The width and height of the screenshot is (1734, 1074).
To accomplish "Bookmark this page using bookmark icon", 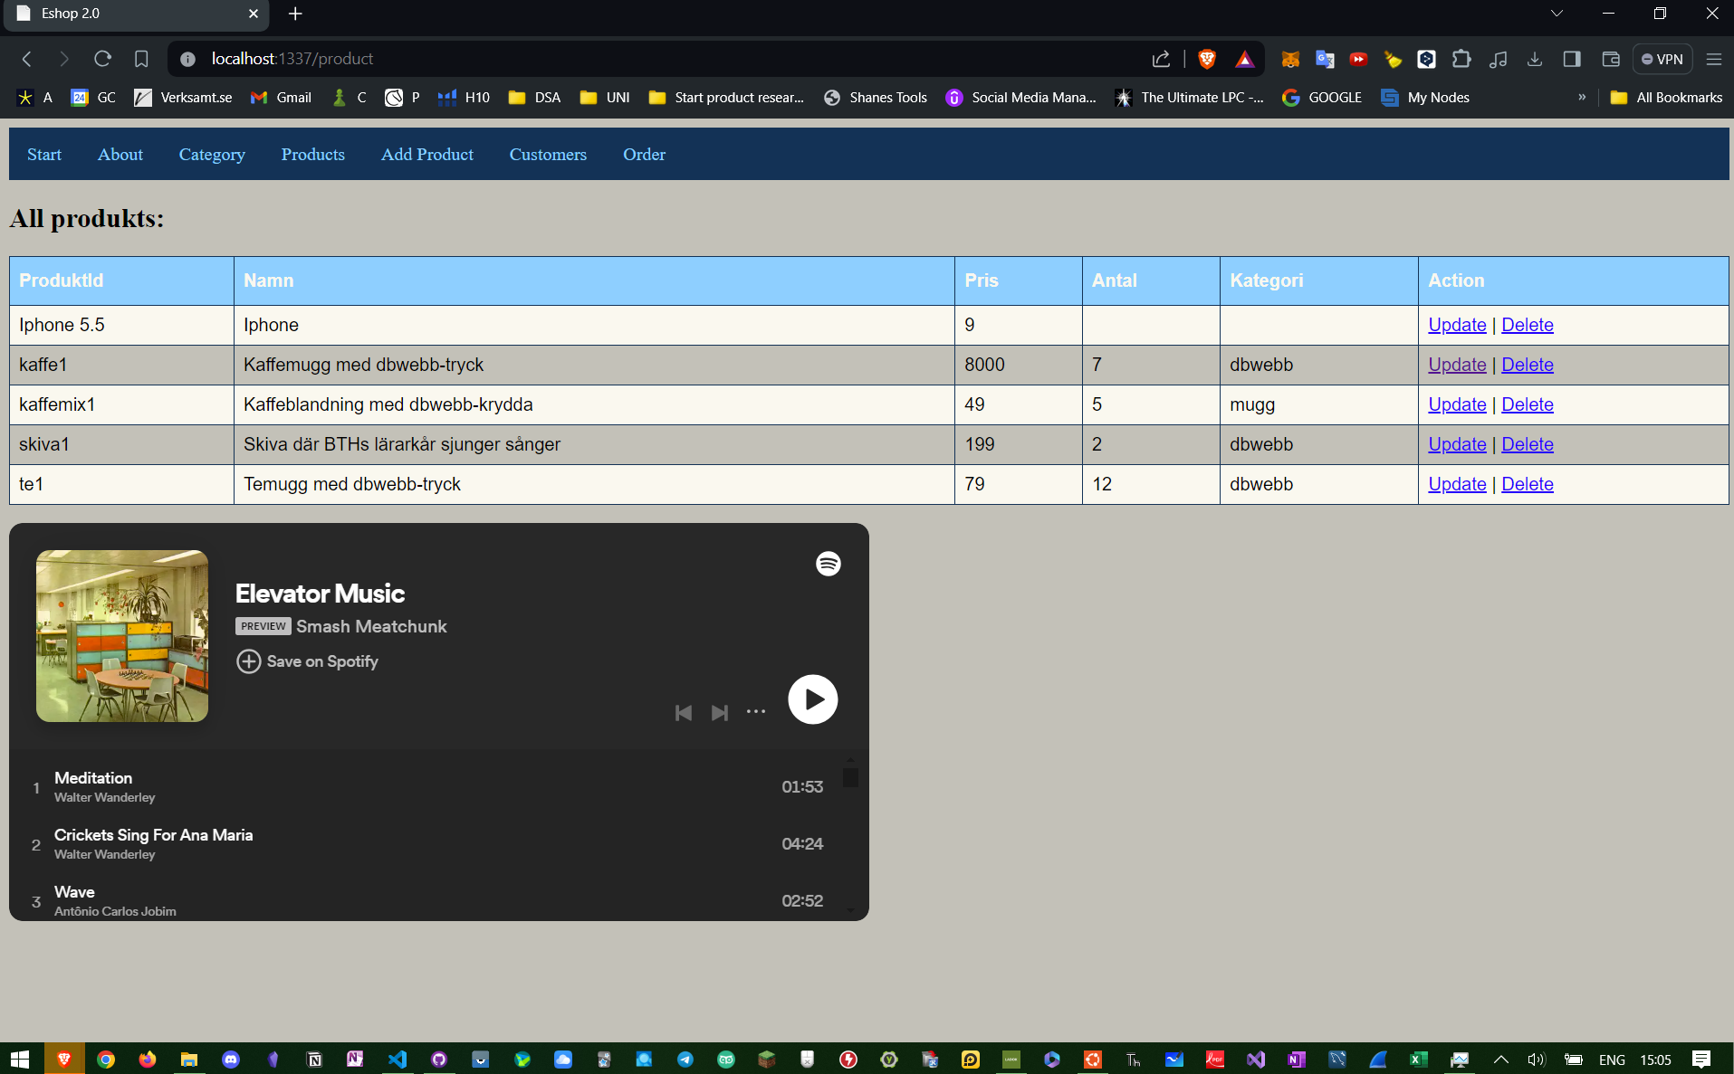I will coord(141,59).
